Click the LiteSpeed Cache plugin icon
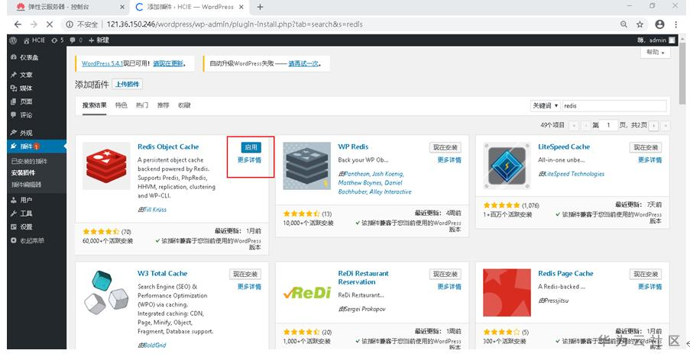The height and width of the screenshot is (360, 690). [x=507, y=166]
